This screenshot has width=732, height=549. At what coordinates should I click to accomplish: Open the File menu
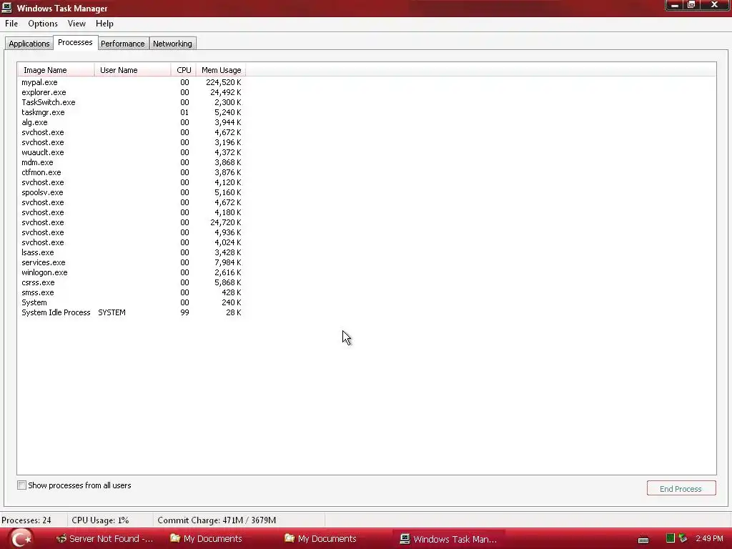(11, 24)
